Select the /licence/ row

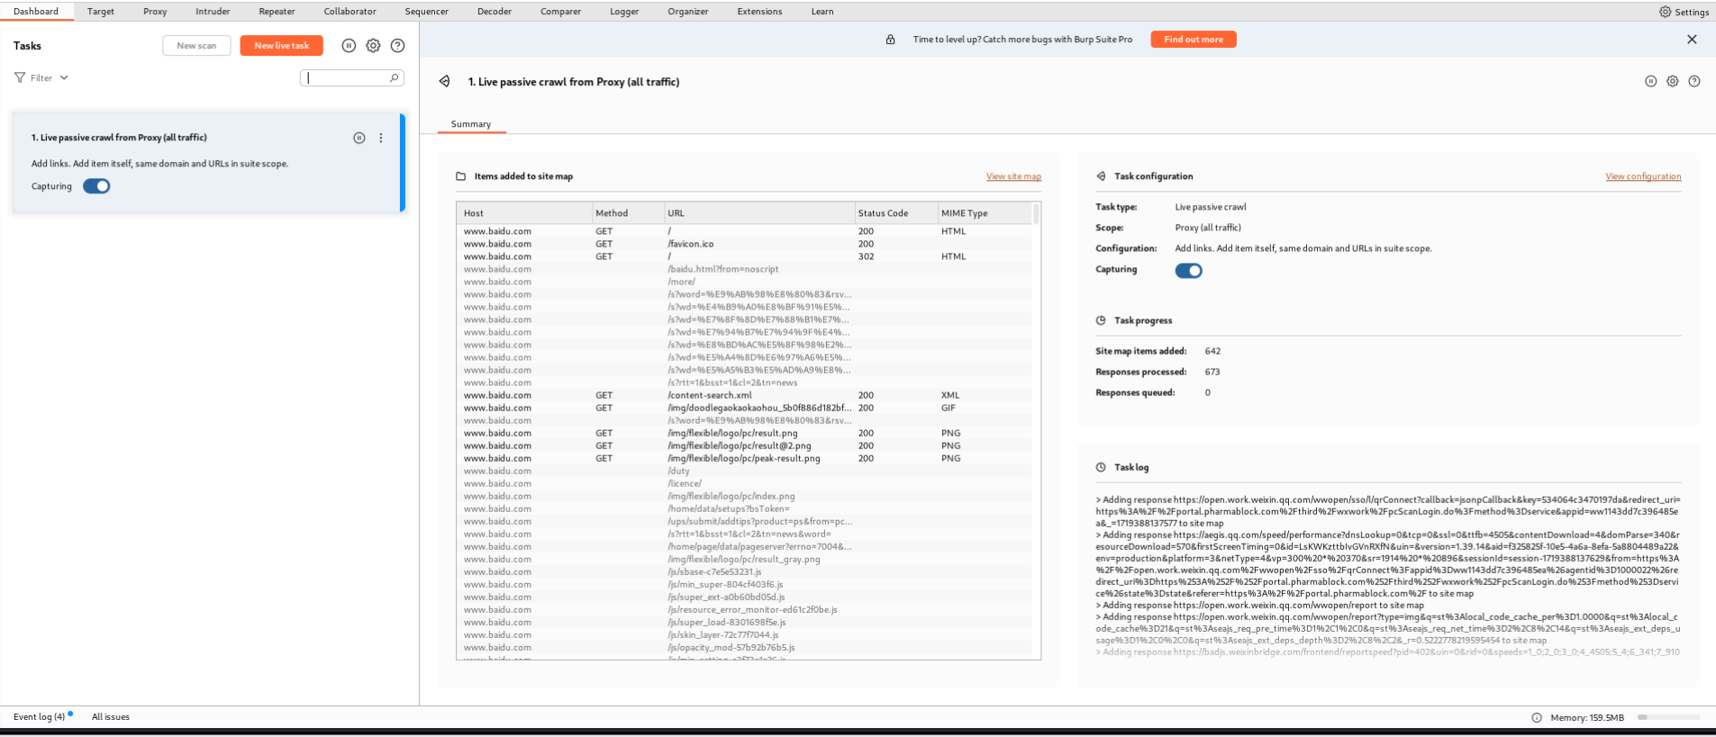coord(745,483)
